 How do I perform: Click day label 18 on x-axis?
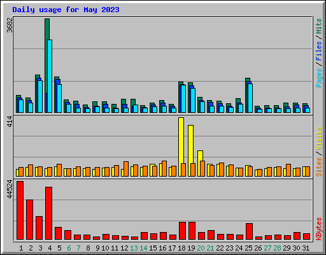coord(181,248)
